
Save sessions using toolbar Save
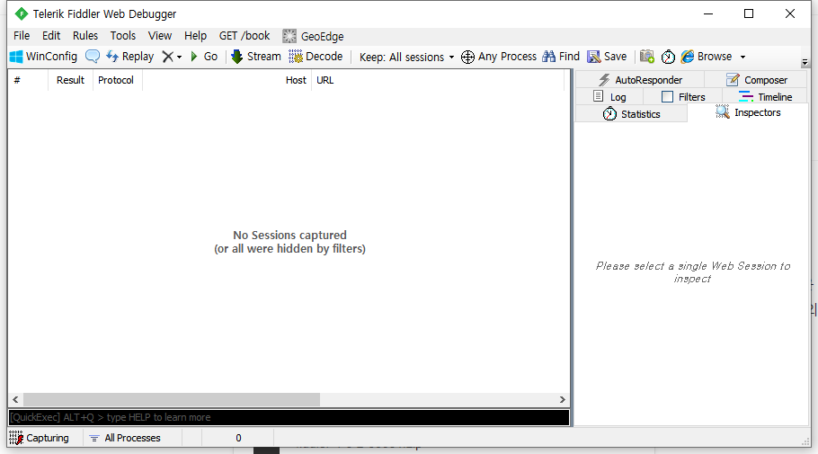pos(607,57)
